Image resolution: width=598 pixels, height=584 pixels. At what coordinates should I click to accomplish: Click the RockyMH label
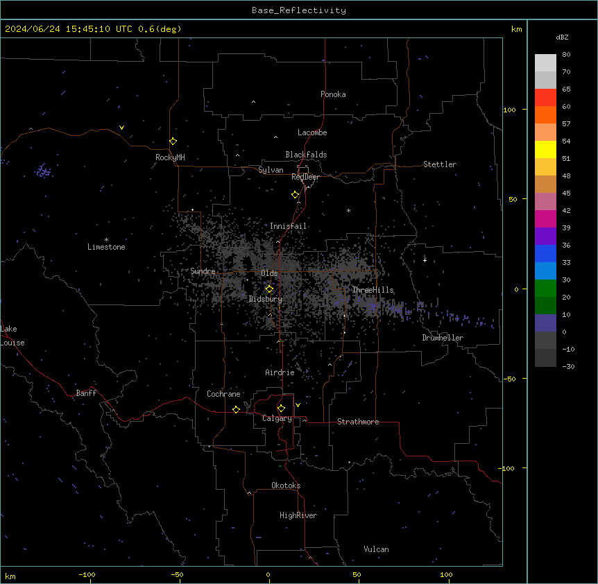[170, 157]
